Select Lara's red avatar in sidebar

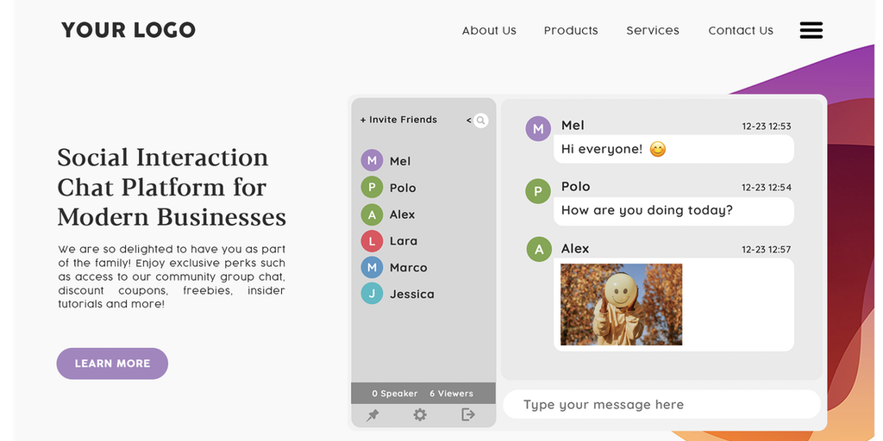coord(372,241)
